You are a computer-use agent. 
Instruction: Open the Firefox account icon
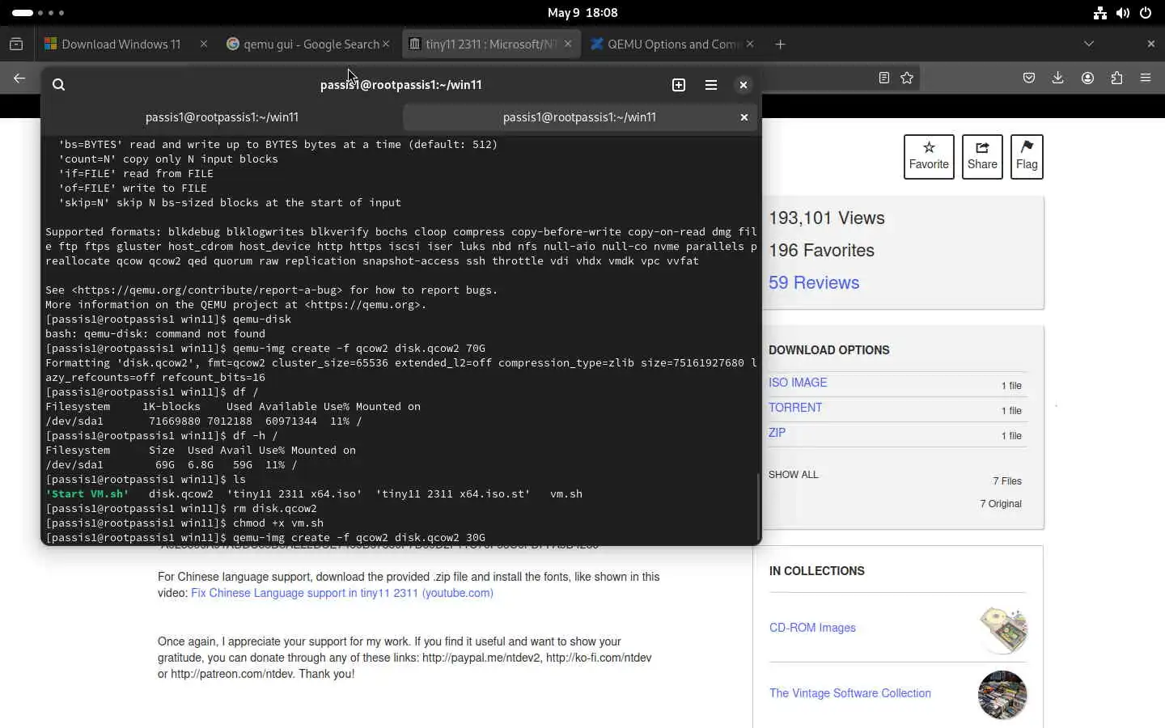click(x=1087, y=78)
